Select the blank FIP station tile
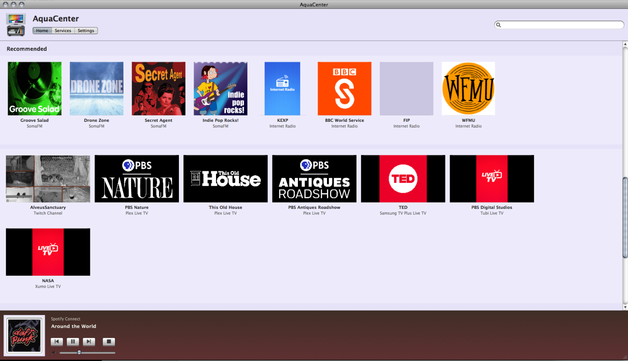Viewport: 628px width, 361px height. click(x=407, y=89)
